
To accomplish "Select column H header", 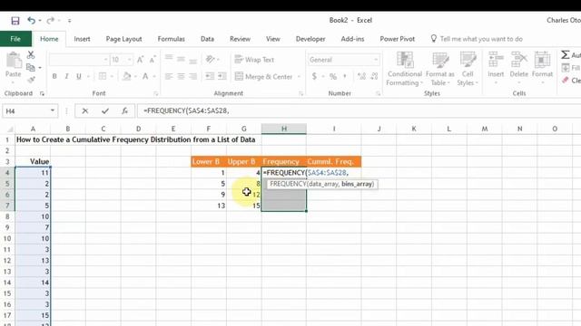I will coord(284,129).
